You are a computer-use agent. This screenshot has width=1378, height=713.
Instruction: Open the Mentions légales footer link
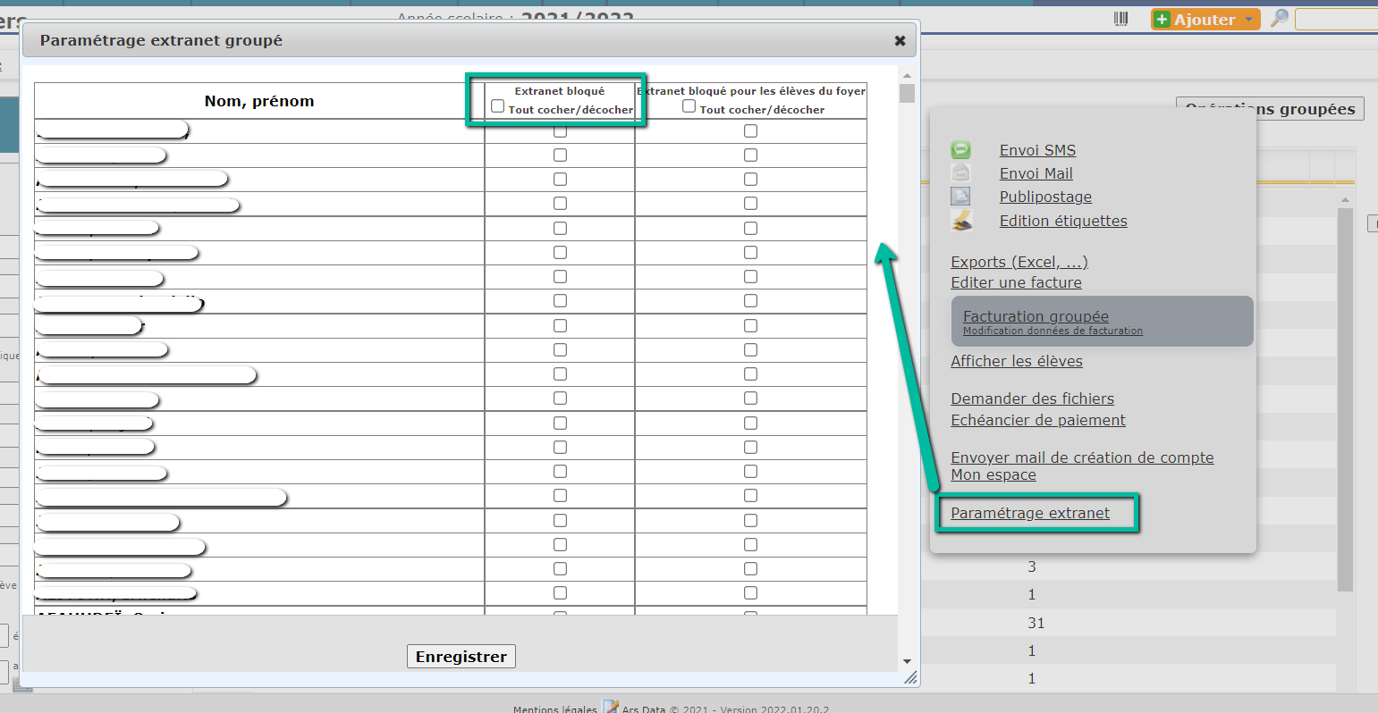[554, 709]
